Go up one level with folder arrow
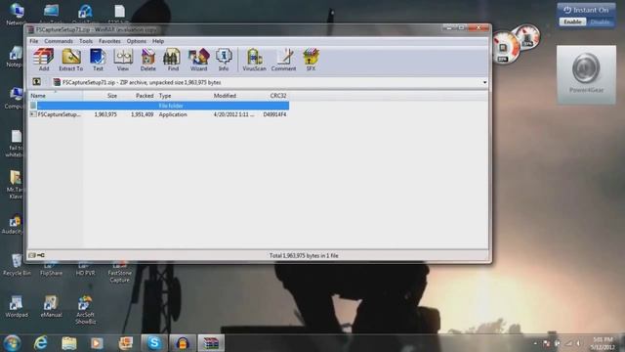625x352 pixels. [37, 82]
